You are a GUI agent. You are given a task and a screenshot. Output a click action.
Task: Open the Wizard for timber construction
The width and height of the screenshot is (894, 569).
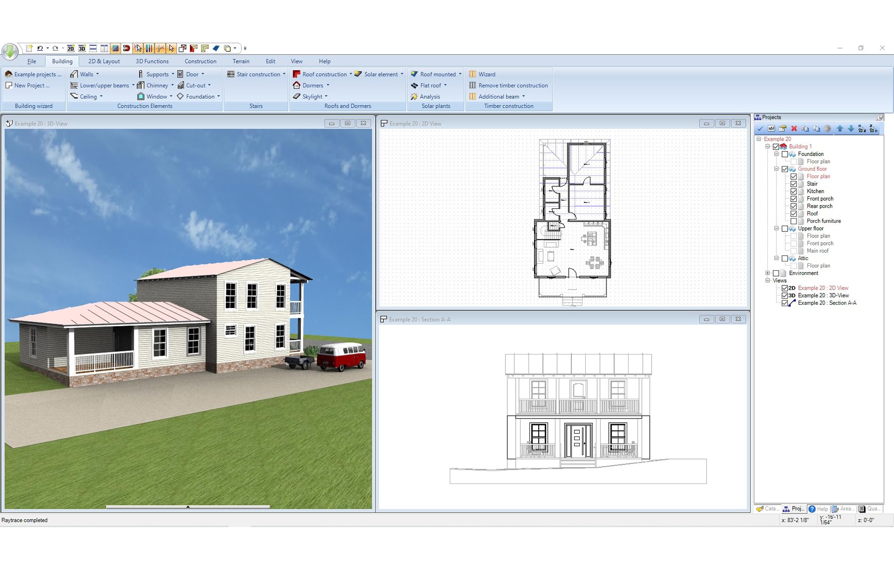click(482, 74)
